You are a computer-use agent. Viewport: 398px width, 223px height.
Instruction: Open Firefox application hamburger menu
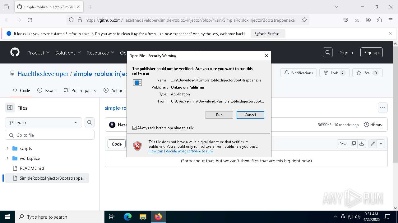(x=391, y=20)
